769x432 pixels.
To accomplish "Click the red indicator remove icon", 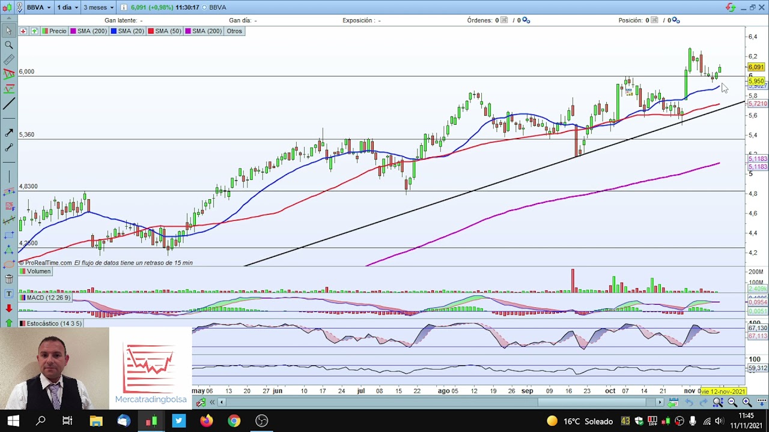I will click(23, 31).
